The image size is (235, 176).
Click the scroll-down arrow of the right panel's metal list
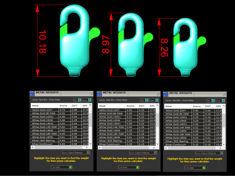[224, 145]
